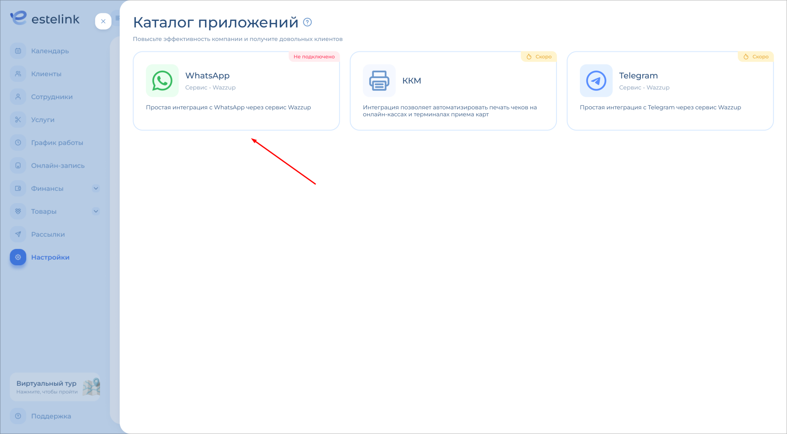This screenshot has width=787, height=434.
Task: Select Настройки label in sidebar
Action: [50, 257]
